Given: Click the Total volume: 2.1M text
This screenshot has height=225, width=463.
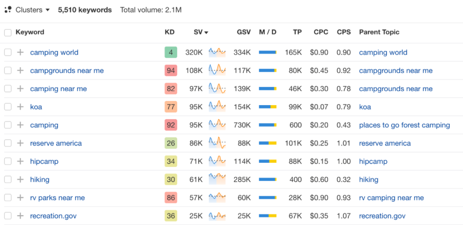Looking at the screenshot, I should tap(151, 10).
